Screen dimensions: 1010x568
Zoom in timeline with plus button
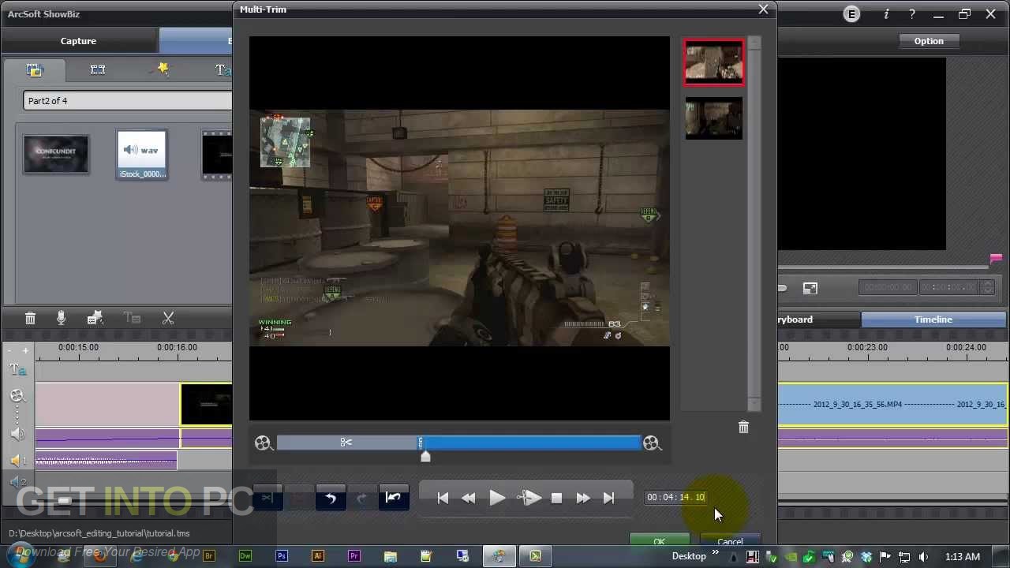(x=25, y=350)
